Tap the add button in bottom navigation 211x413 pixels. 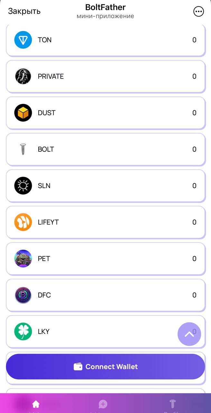pos(103,404)
